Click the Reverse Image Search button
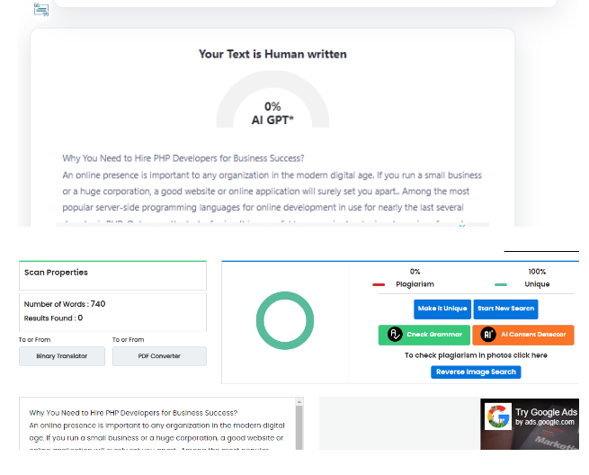Viewport: 589px width, 475px height. [x=476, y=372]
